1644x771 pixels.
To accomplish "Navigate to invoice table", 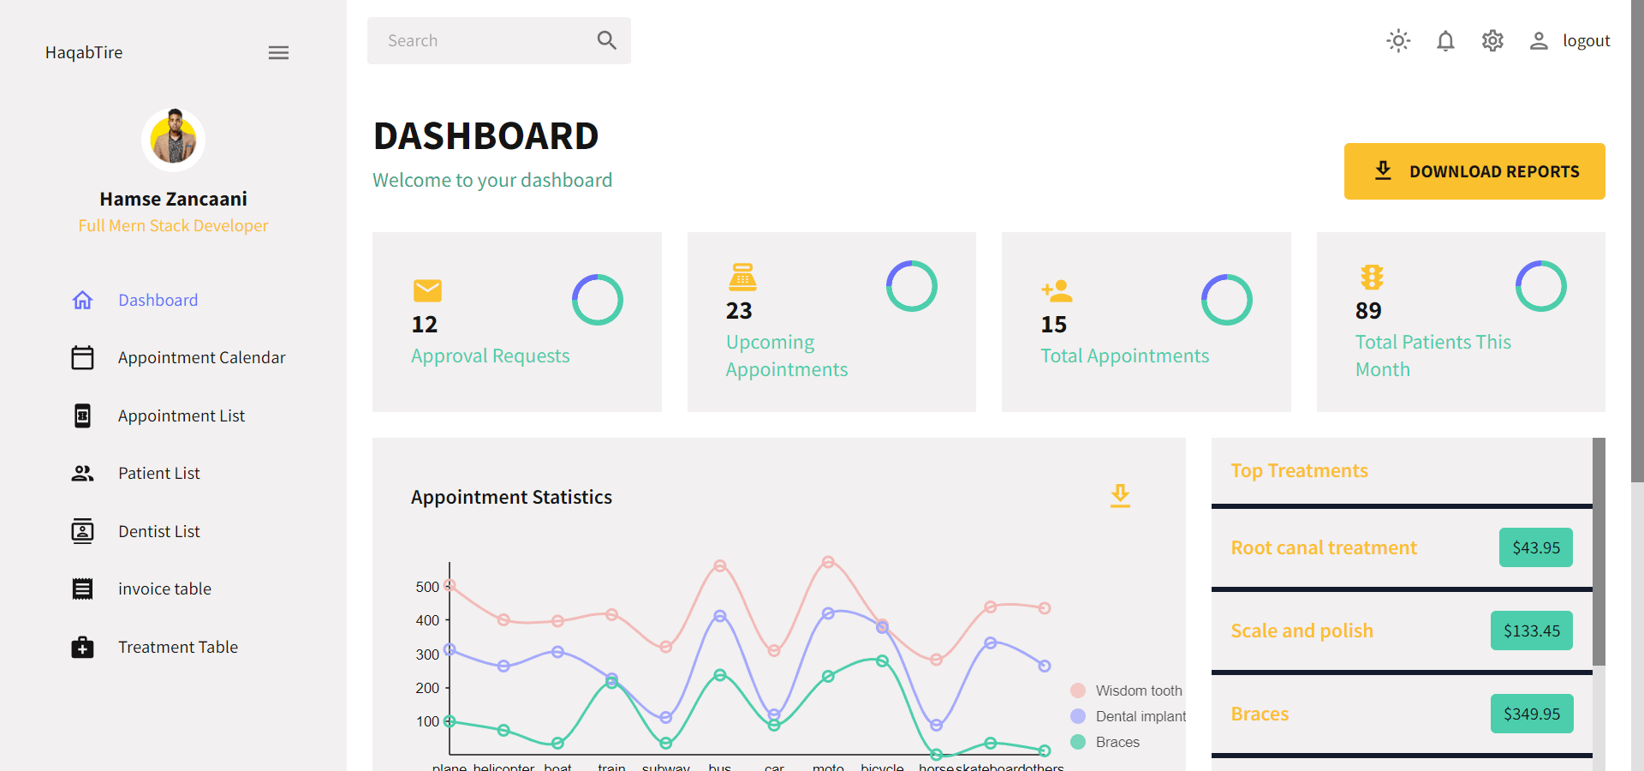I will (164, 589).
